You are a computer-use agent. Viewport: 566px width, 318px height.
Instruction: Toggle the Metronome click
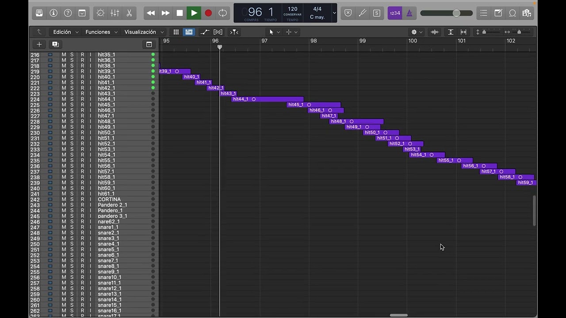409,13
